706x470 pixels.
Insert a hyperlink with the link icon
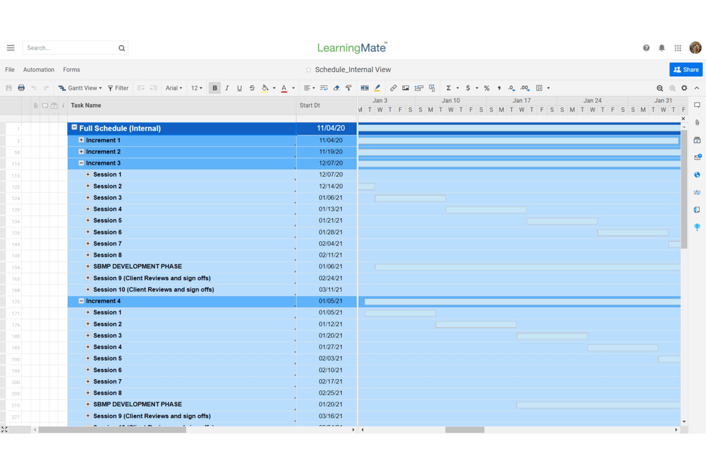pyautogui.click(x=393, y=88)
